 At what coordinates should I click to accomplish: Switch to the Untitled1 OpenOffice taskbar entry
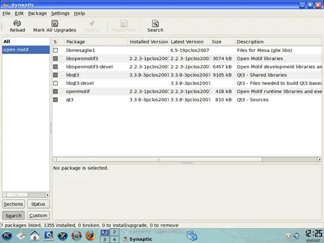pos(153,232)
